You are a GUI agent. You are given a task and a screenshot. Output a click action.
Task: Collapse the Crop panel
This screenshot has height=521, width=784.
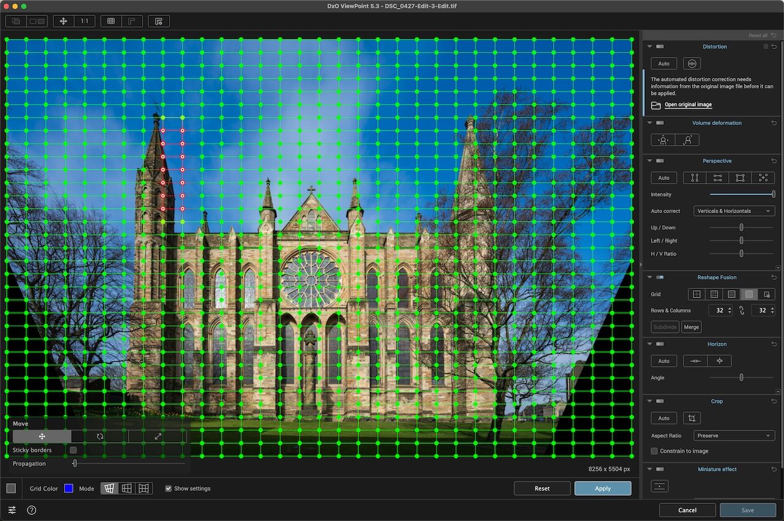(649, 402)
